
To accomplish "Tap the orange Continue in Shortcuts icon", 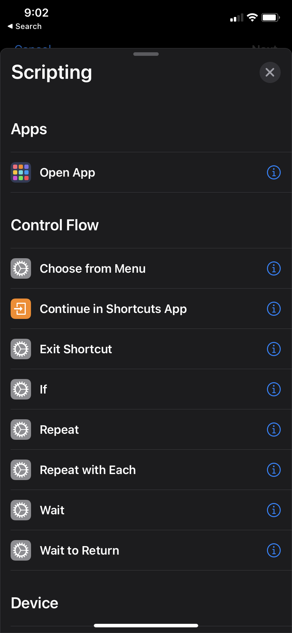I will coord(21,309).
